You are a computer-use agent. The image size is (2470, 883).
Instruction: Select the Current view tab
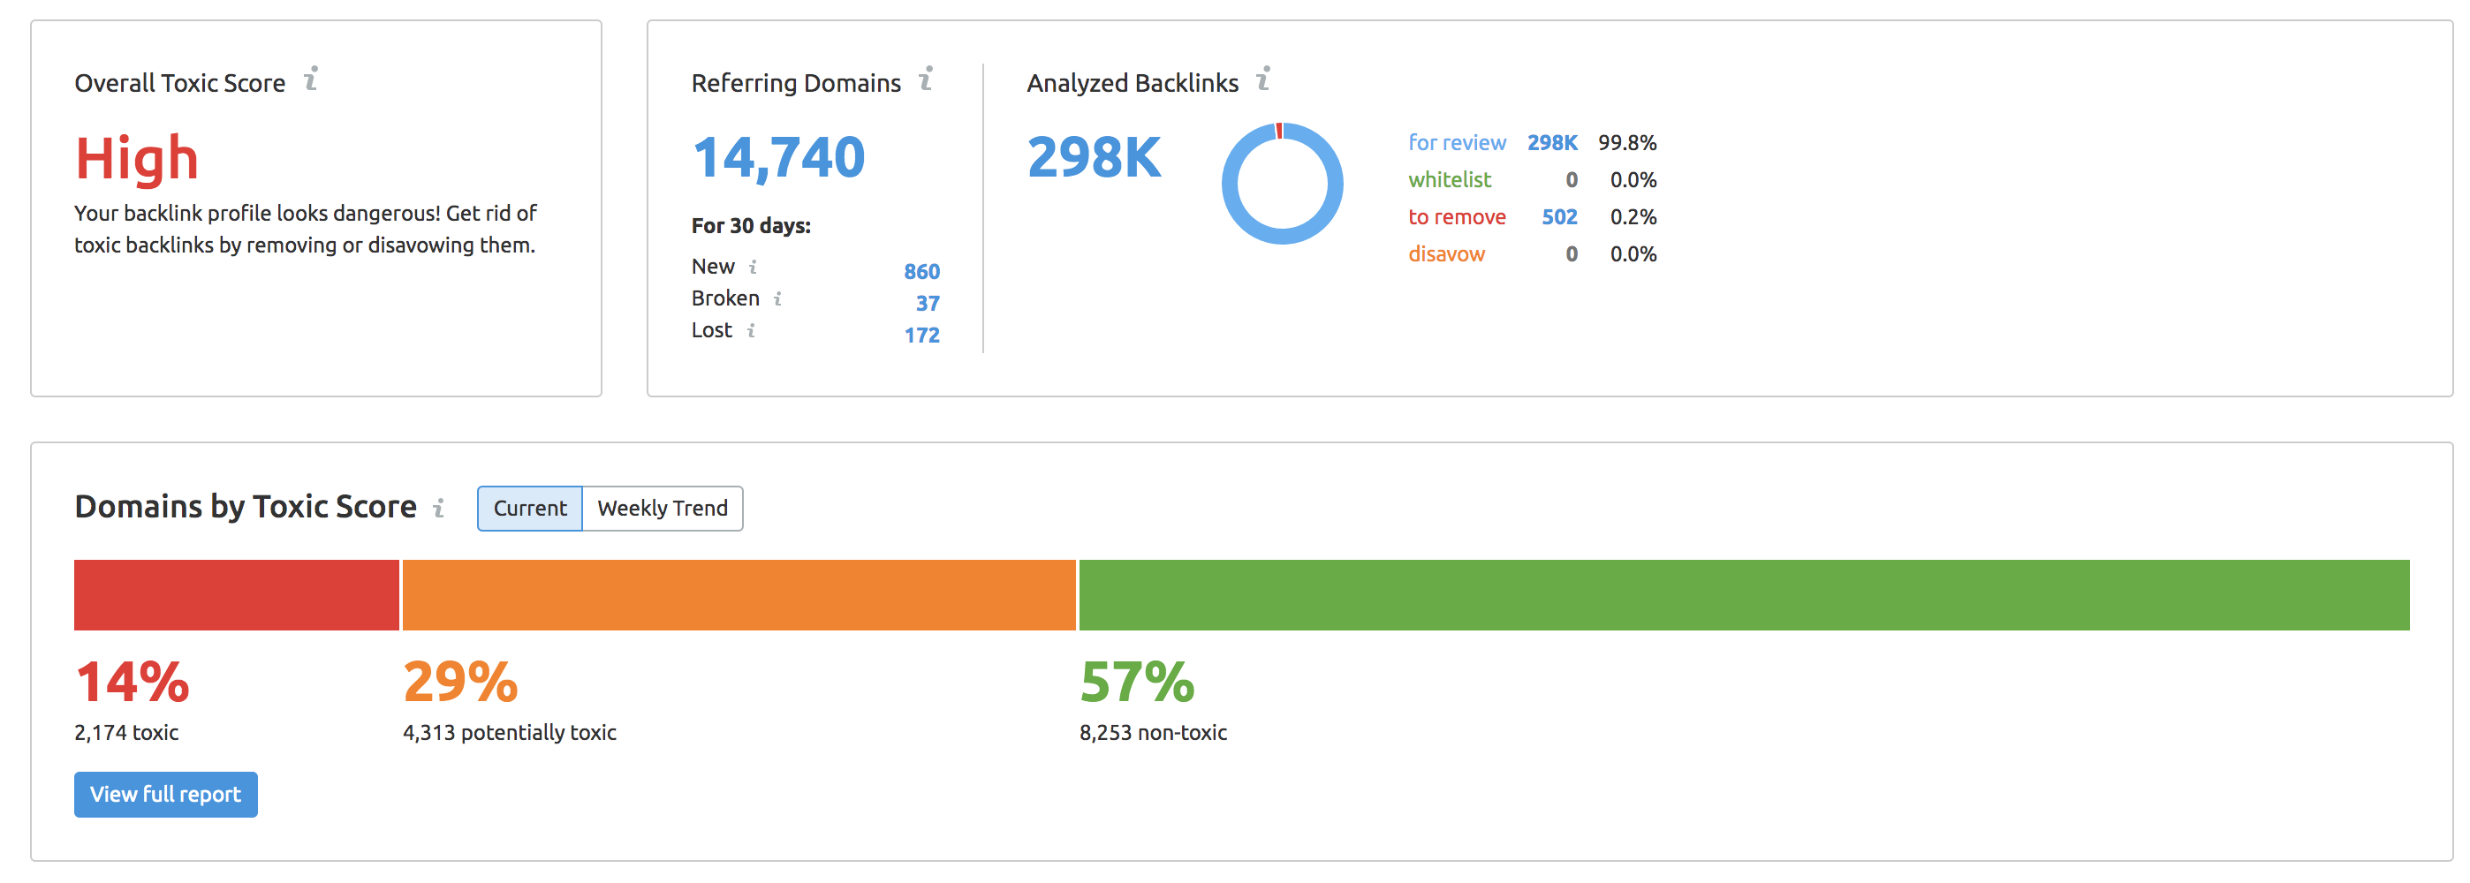pos(529,508)
